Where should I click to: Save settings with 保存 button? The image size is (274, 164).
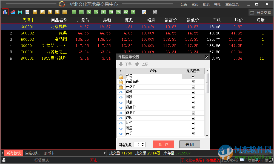pos(163,144)
